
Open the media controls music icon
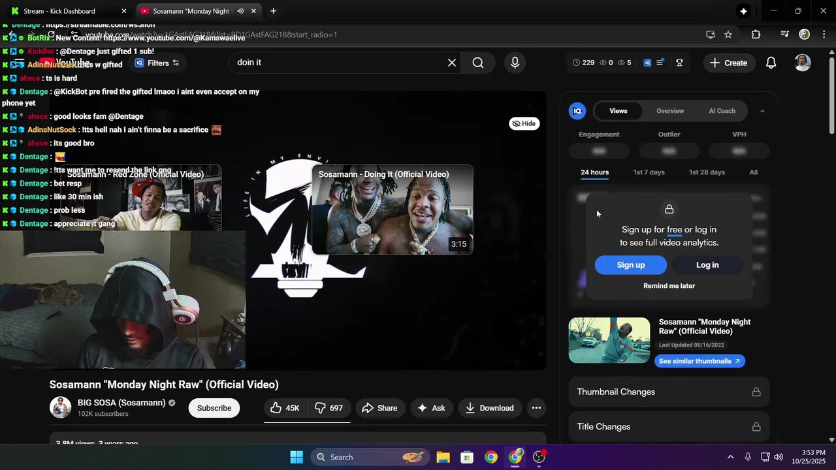pyautogui.click(x=785, y=35)
